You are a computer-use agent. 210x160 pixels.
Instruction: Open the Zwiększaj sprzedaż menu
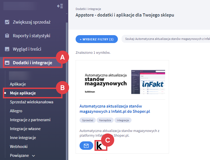(31, 22)
